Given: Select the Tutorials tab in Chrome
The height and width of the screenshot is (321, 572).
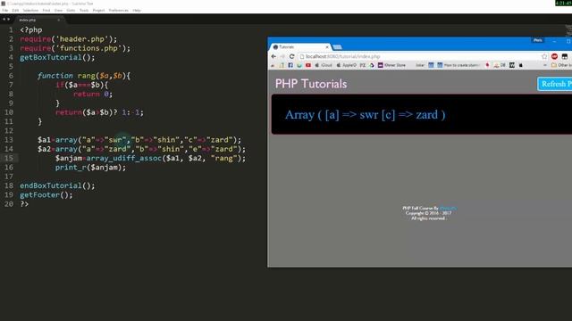Looking at the screenshot, I should (x=299, y=47).
